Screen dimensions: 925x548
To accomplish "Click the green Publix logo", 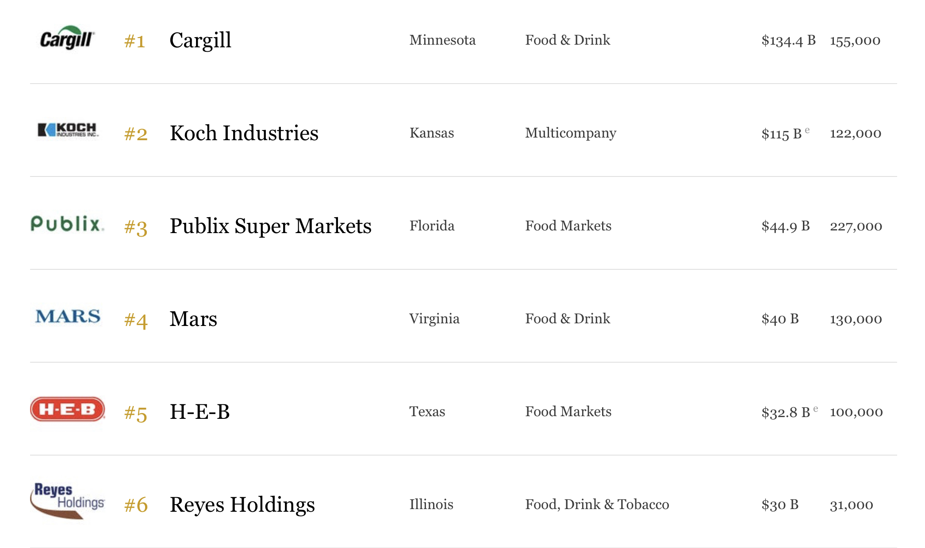I will (x=67, y=224).
